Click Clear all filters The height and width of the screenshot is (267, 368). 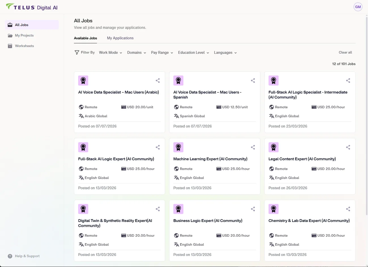coord(345,52)
